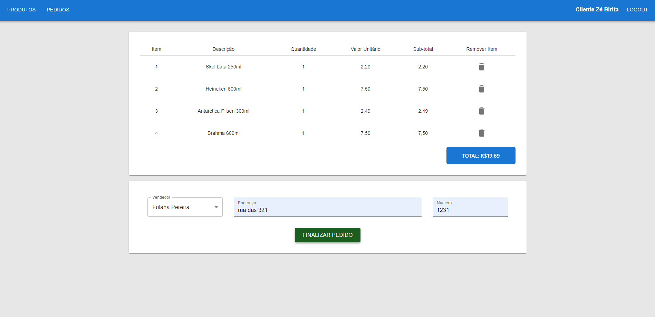This screenshot has height=317, width=655.
Task: Click the FINALIZAR PEDIDO button
Action: [x=328, y=235]
